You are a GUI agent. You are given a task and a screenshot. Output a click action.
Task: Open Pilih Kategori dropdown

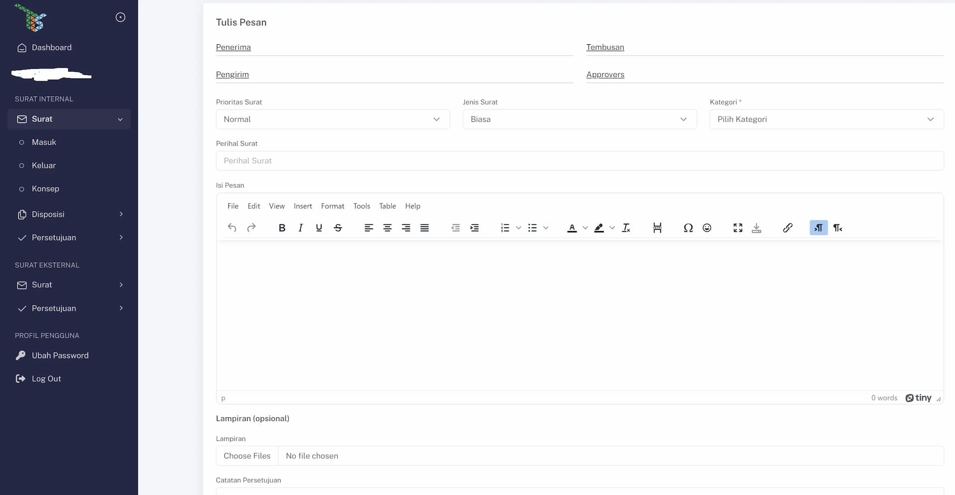827,119
